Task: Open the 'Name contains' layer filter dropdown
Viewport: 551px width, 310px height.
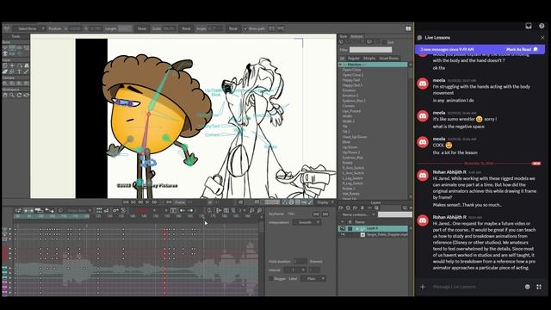Action: [x=358, y=214]
